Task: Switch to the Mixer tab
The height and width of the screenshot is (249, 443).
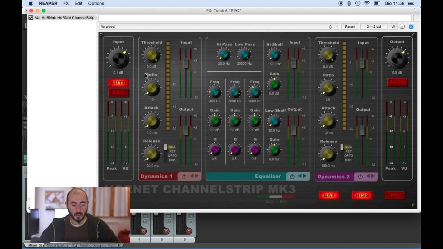Action: pos(33,245)
